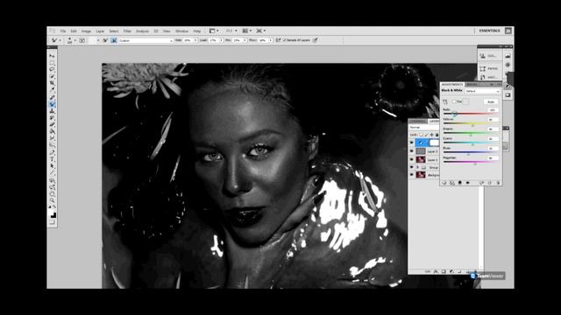The image size is (561, 315).
Task: Open the Mix percentage dropdown arrow
Action: pos(245,40)
